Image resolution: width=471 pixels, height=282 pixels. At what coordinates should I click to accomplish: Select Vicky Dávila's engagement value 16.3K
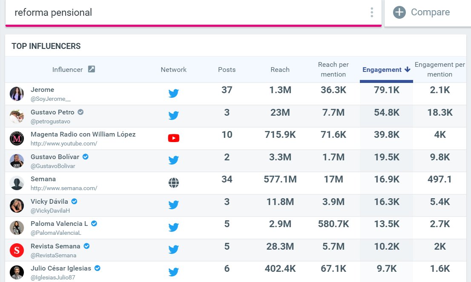[387, 202]
